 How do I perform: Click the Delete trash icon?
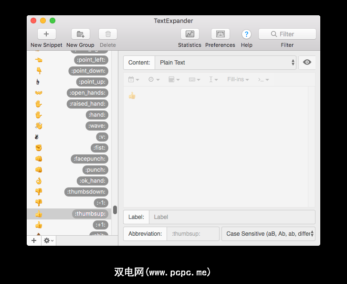click(x=108, y=34)
